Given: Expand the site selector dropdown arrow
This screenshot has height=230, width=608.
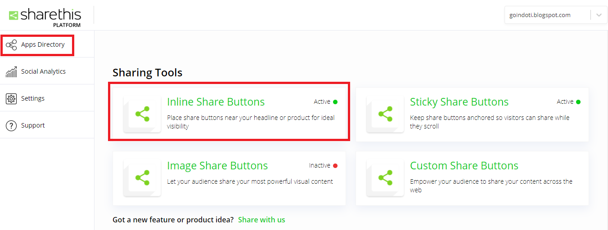Looking at the screenshot, I should pyautogui.click(x=599, y=15).
